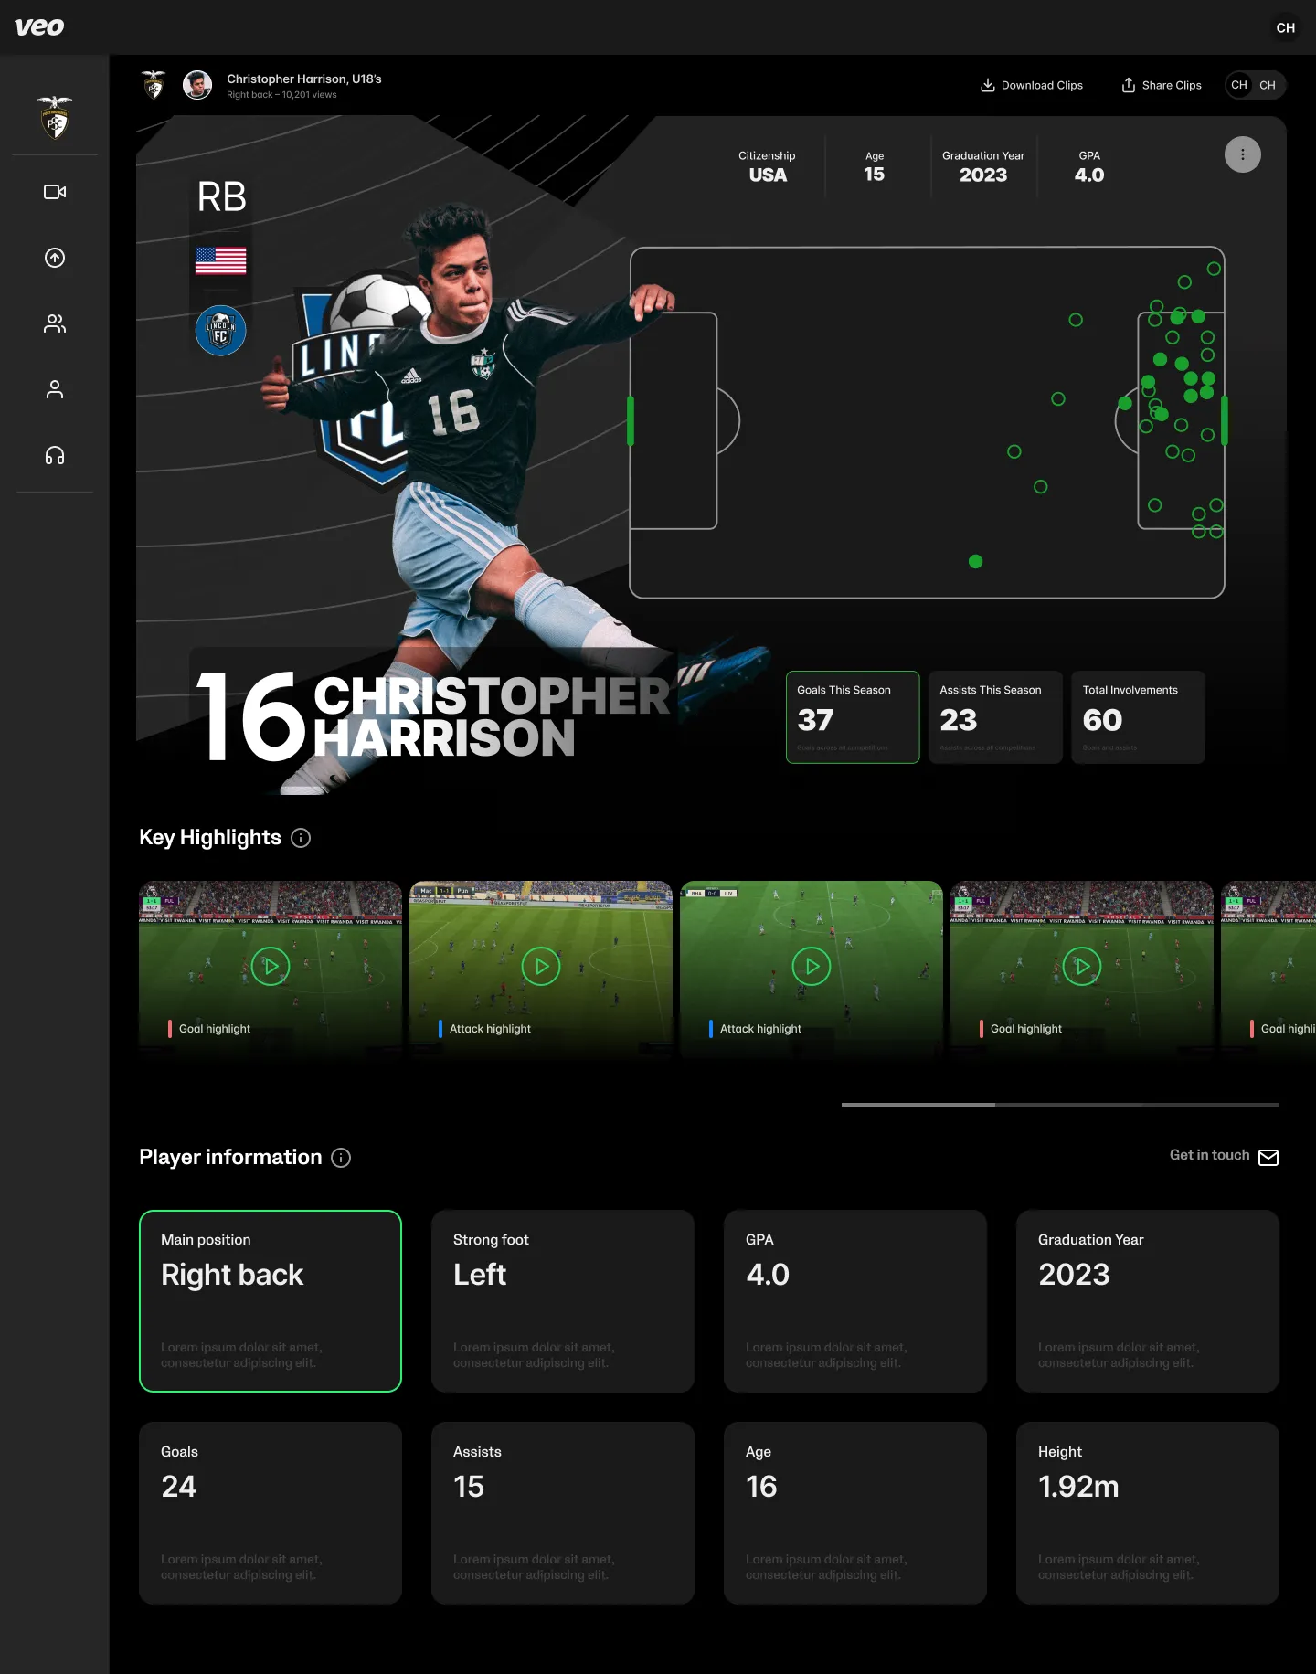Click the Goals 24 card
Viewport: 1316px width, 1674px height.
click(271, 1513)
